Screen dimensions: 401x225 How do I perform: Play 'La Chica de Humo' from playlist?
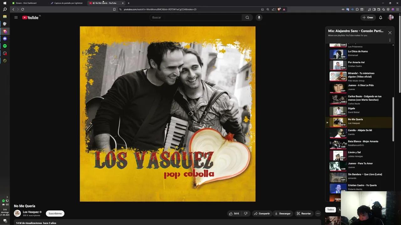coord(359,54)
